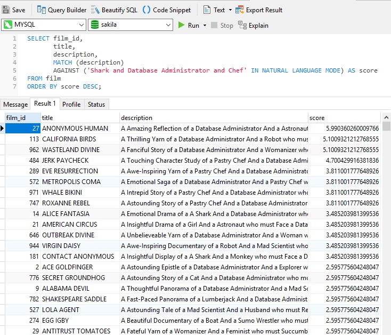Viewport: 391px width, 335px height.
Task: Select the ALABAMA DEVIL title cell
Action: coord(80,289)
